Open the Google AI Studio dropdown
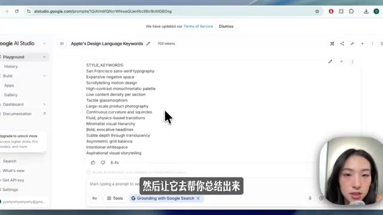 [44, 44]
